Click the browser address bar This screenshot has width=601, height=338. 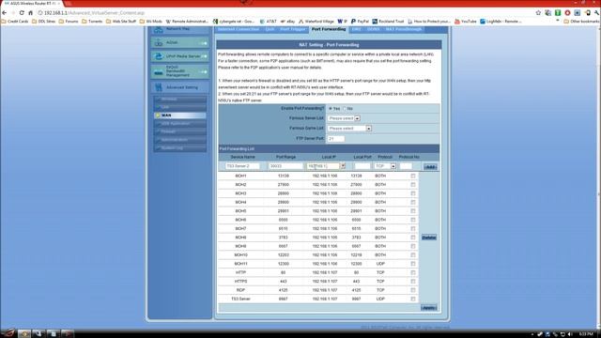pos(284,12)
